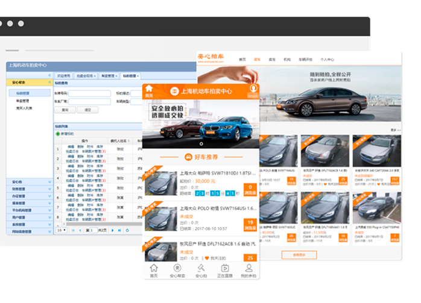Viewport: 421px width, 303px height.
Task: Click the 查询 search button
Action: coord(65,110)
